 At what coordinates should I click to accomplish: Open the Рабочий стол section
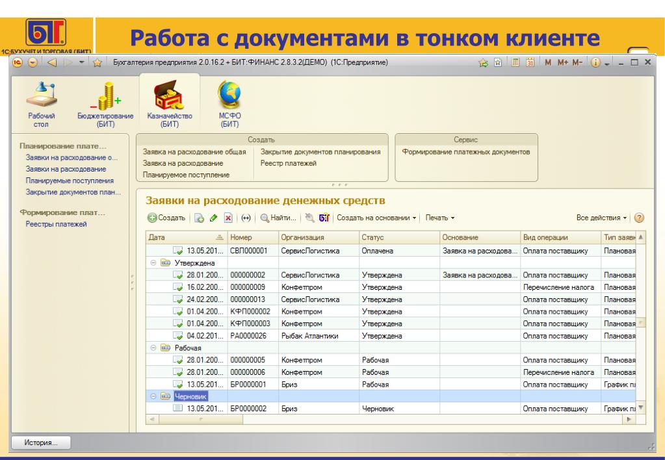coord(41,105)
